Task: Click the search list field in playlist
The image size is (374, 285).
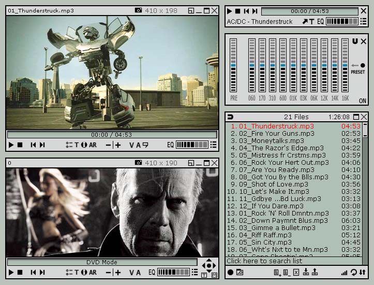Action: 294,261
